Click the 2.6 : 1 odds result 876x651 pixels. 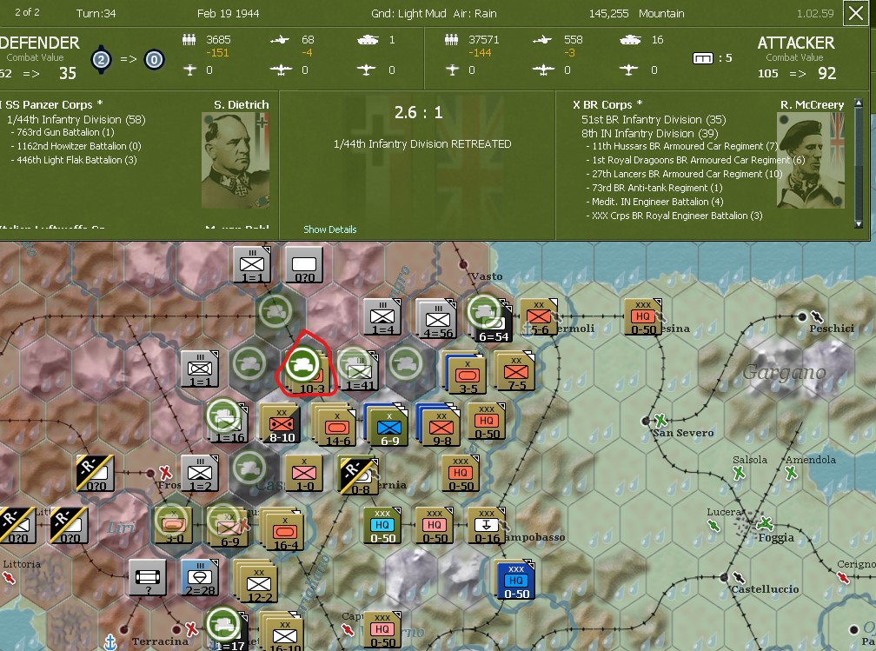[x=419, y=113]
